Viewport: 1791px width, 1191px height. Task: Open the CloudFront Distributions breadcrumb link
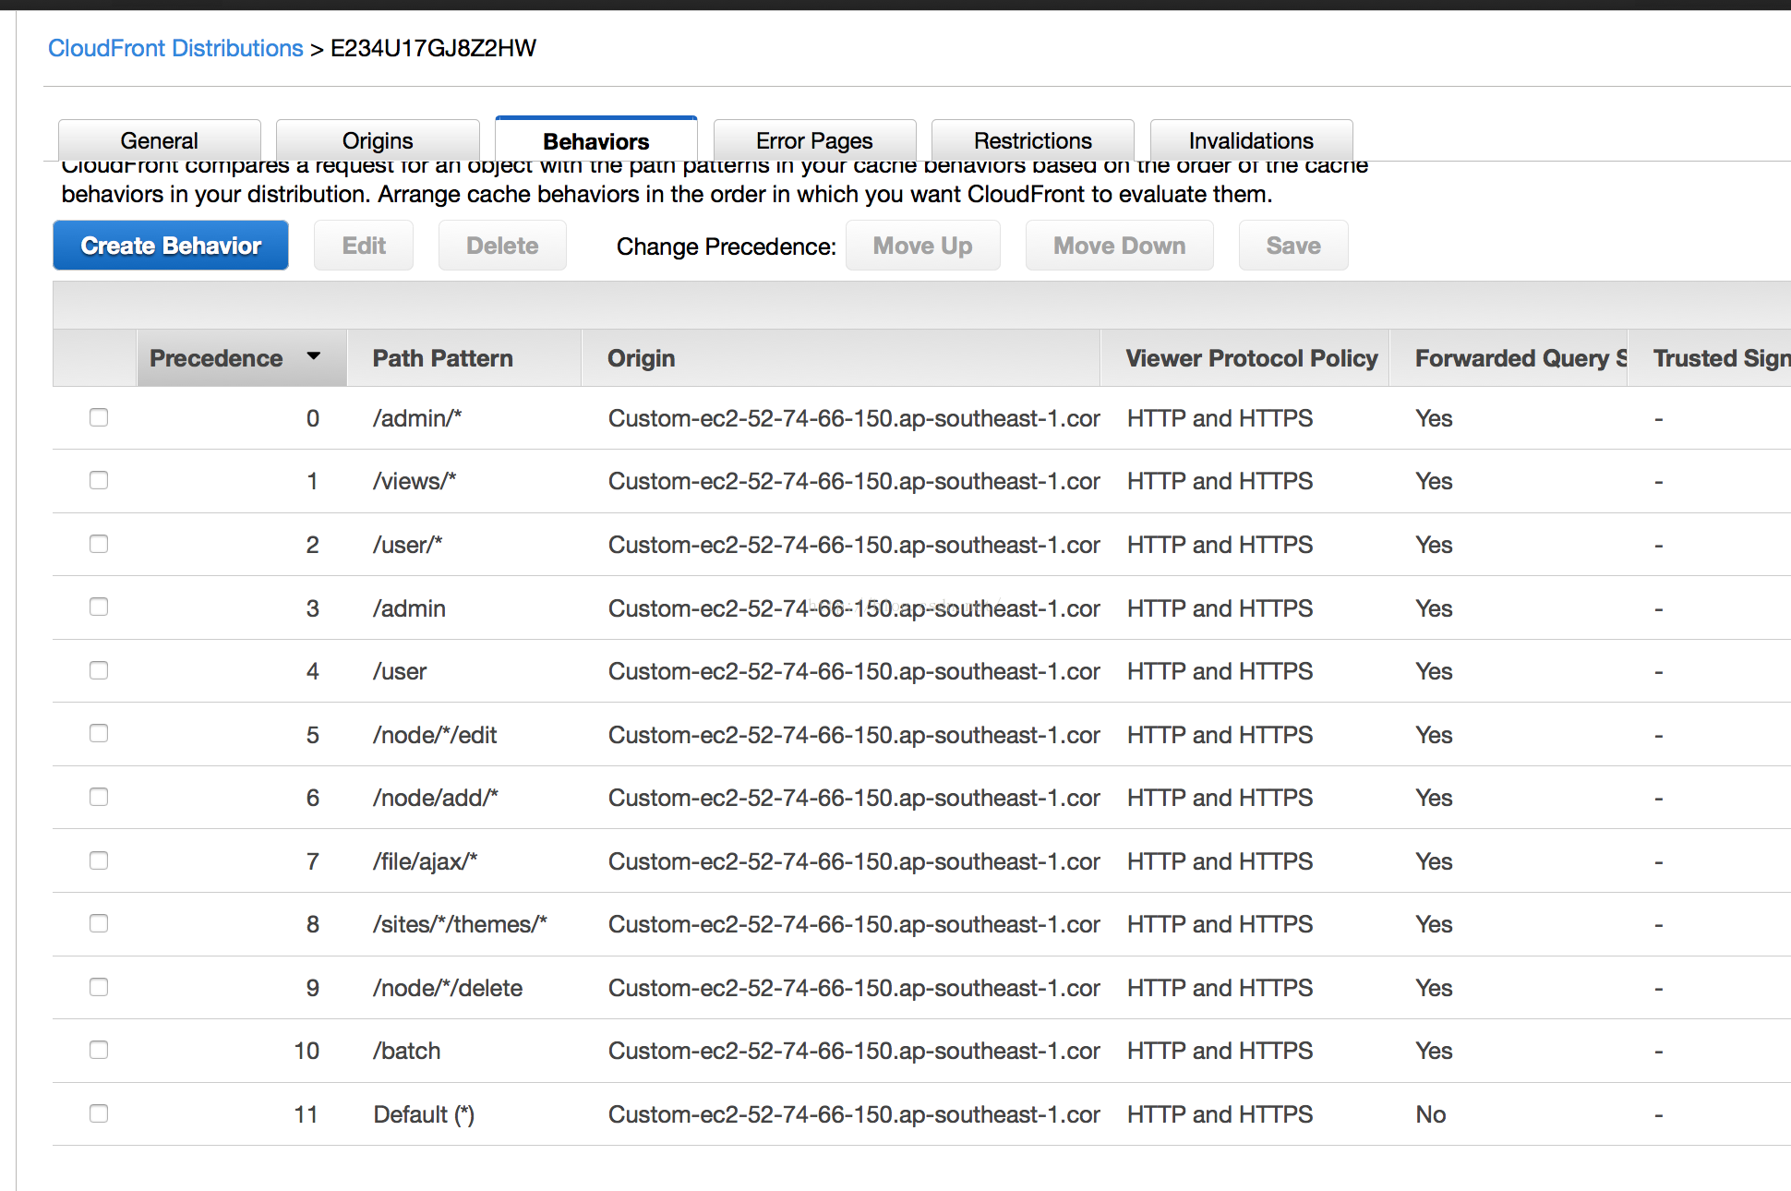[175, 48]
